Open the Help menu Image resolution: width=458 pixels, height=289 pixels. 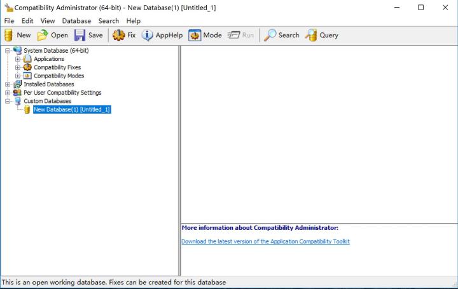tap(134, 21)
